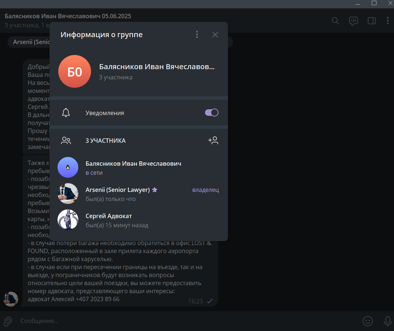The height and width of the screenshot is (331, 394).
Task: Click the БО group avatar
Action: click(75, 71)
